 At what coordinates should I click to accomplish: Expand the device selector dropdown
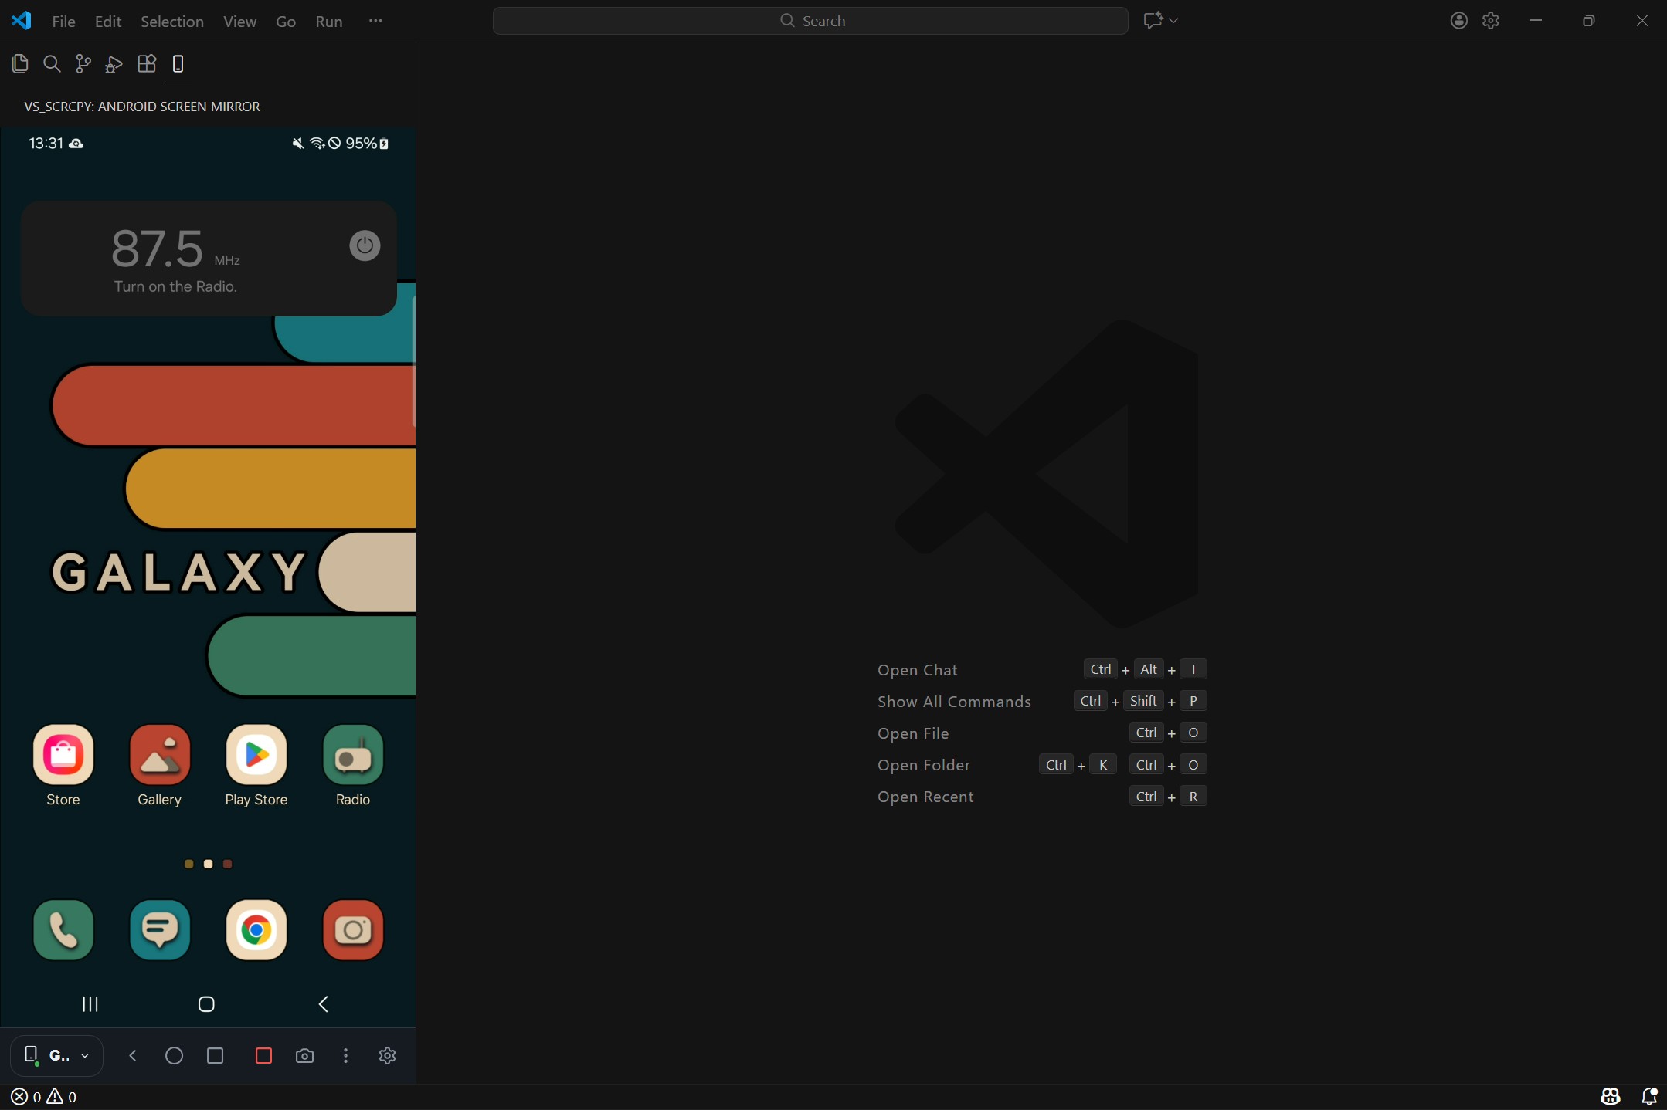coord(85,1055)
